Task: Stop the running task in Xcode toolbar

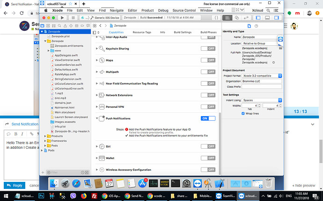Action: pos(73,18)
